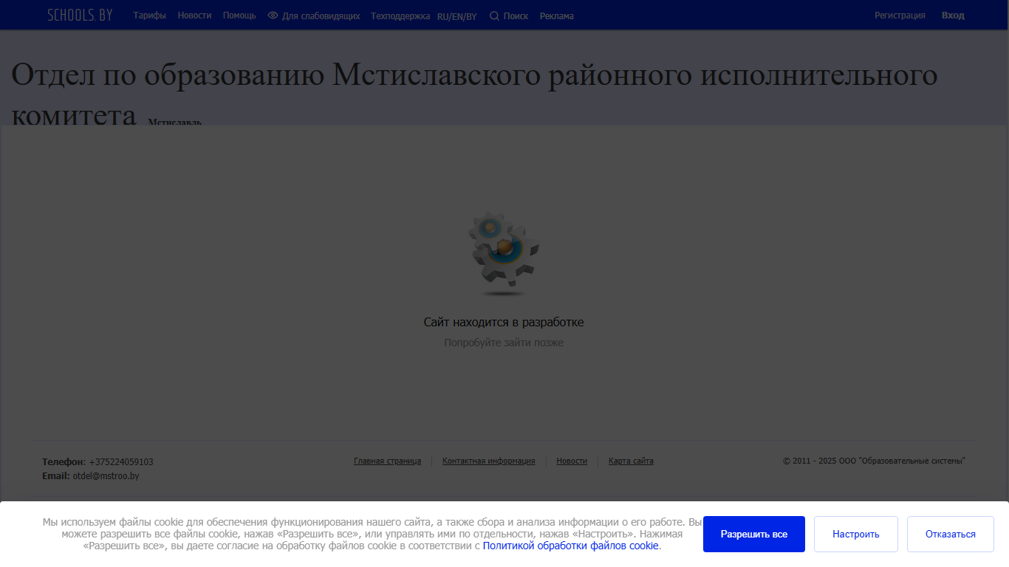This screenshot has height=567, width=1009.
Task: Click the Разрешить все cookie button
Action: 754,534
